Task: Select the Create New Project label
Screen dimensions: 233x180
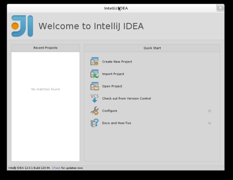Action: coord(117,62)
